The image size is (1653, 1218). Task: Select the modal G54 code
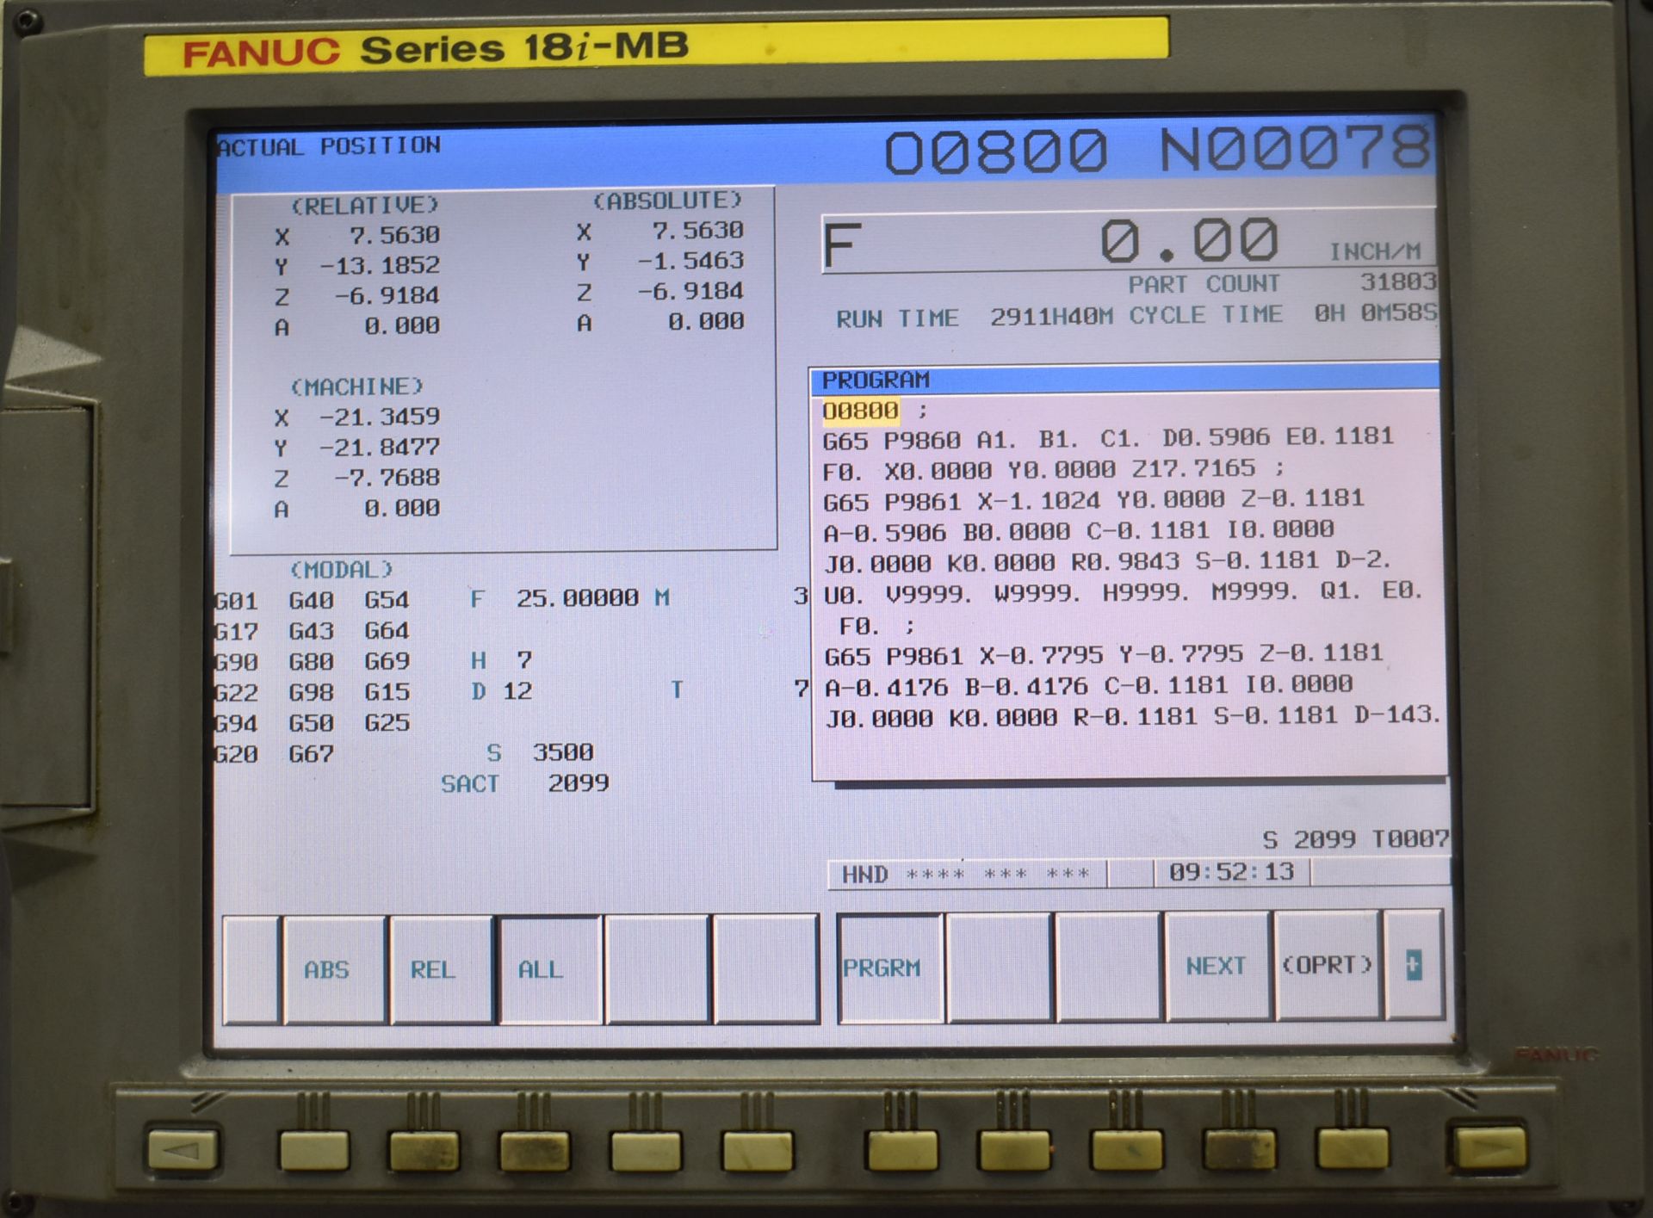pyautogui.click(x=387, y=600)
